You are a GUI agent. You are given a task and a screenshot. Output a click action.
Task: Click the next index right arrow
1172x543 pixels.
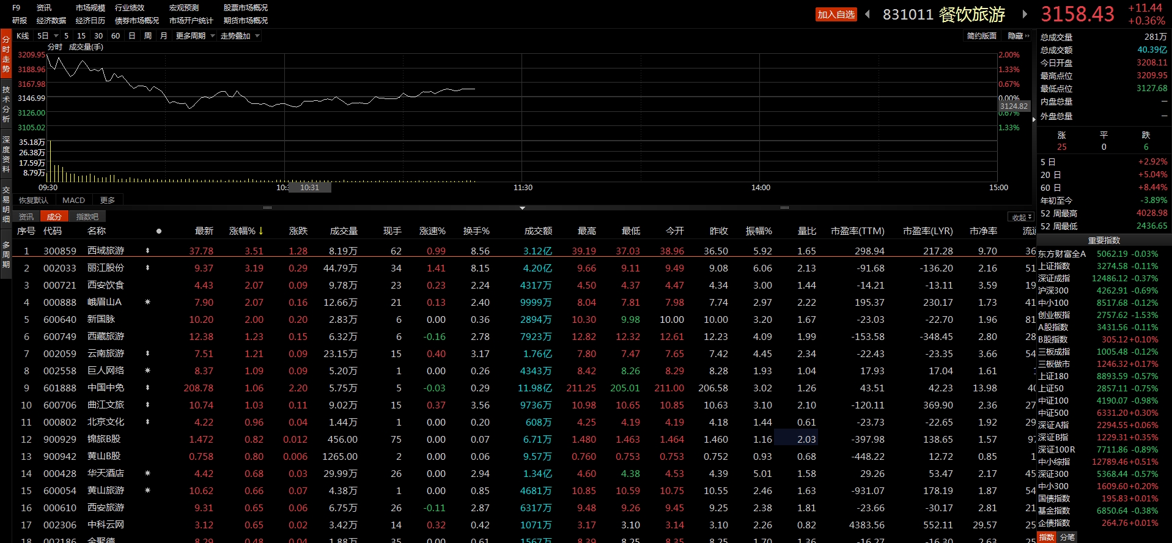coord(1025,14)
